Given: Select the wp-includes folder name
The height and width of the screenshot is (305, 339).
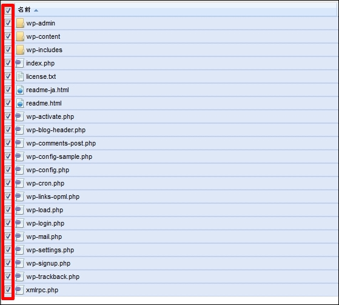Looking at the screenshot, I should (x=44, y=50).
